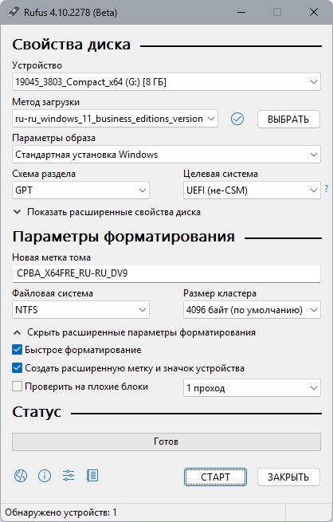333x522 pixels.
Task: Collapse Скрыть расширенные параметры форматирования
Action: pos(135,332)
